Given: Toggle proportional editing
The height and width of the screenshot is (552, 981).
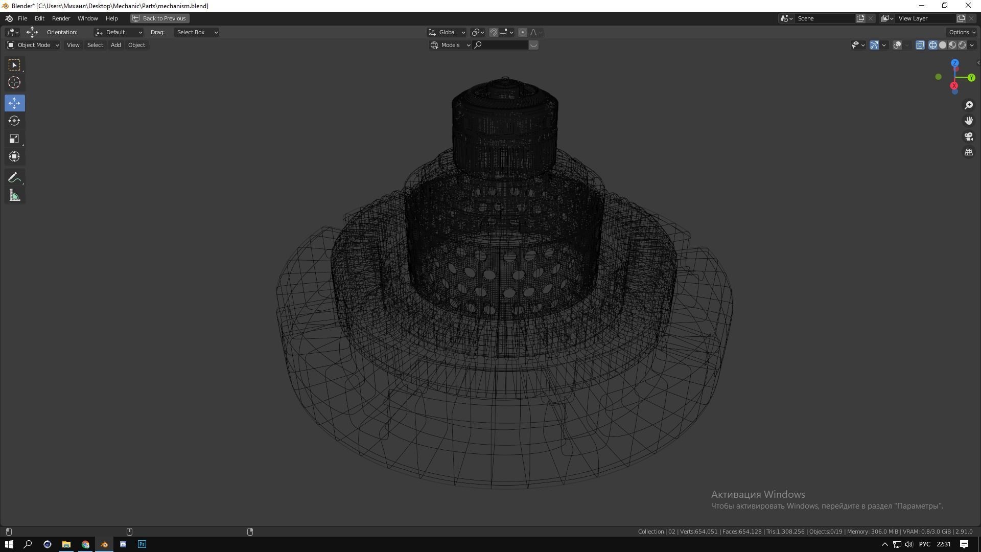Looking at the screenshot, I should click(x=522, y=32).
